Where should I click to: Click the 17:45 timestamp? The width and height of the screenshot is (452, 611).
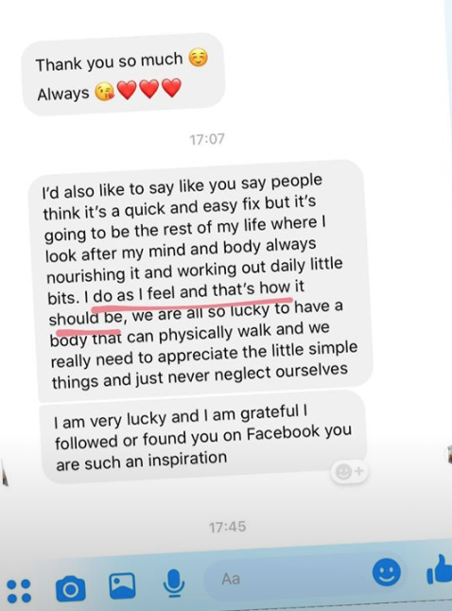tap(227, 527)
